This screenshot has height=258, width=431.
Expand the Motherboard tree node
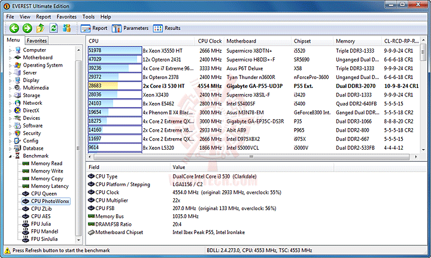tap(10, 57)
